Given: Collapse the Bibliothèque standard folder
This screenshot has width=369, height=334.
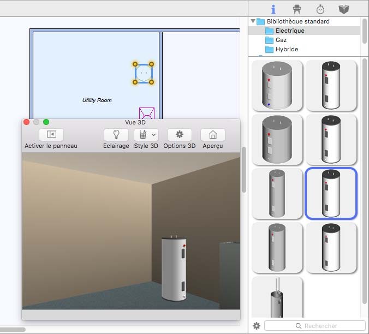Looking at the screenshot, I should 253,21.
